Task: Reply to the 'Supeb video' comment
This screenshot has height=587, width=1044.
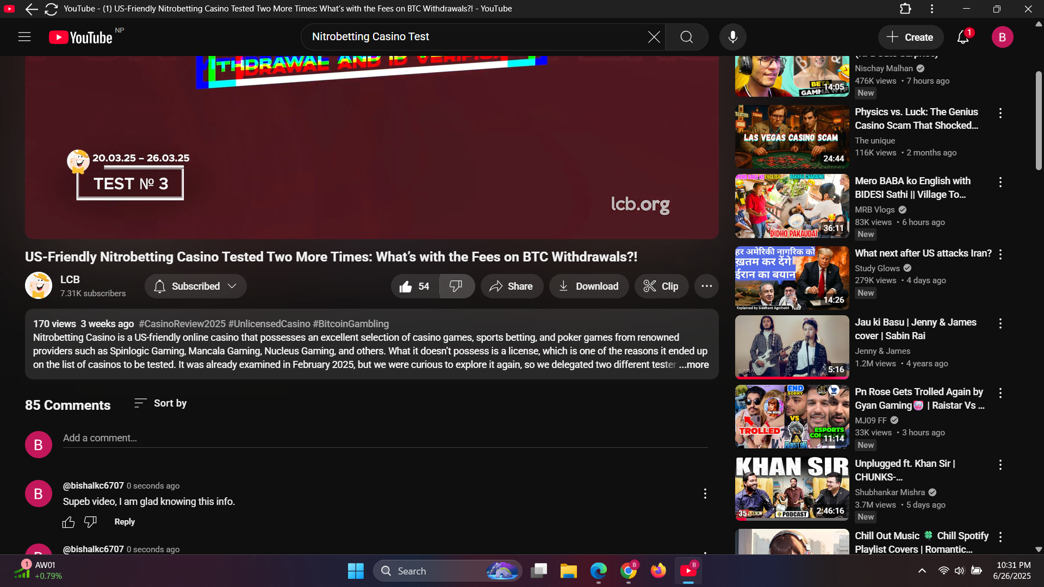Action: [125, 522]
